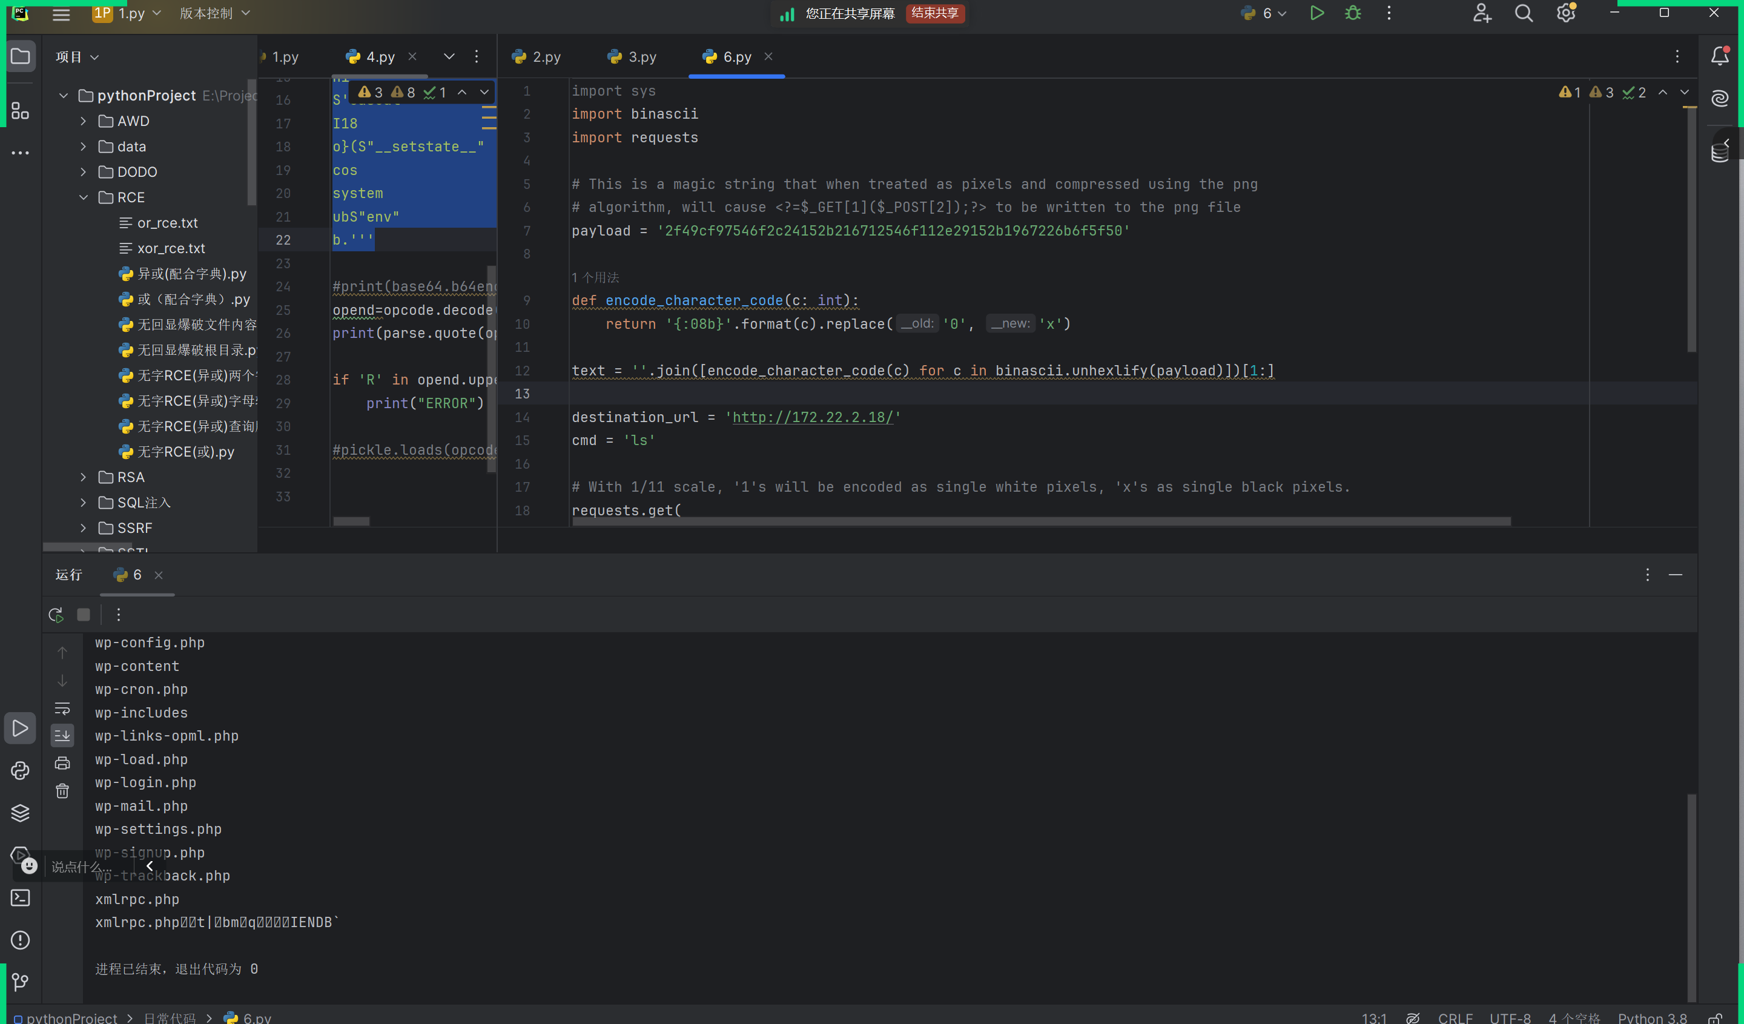Image resolution: width=1744 pixels, height=1024 pixels.
Task: Run the current configuration with green play button
Action: 1316,13
